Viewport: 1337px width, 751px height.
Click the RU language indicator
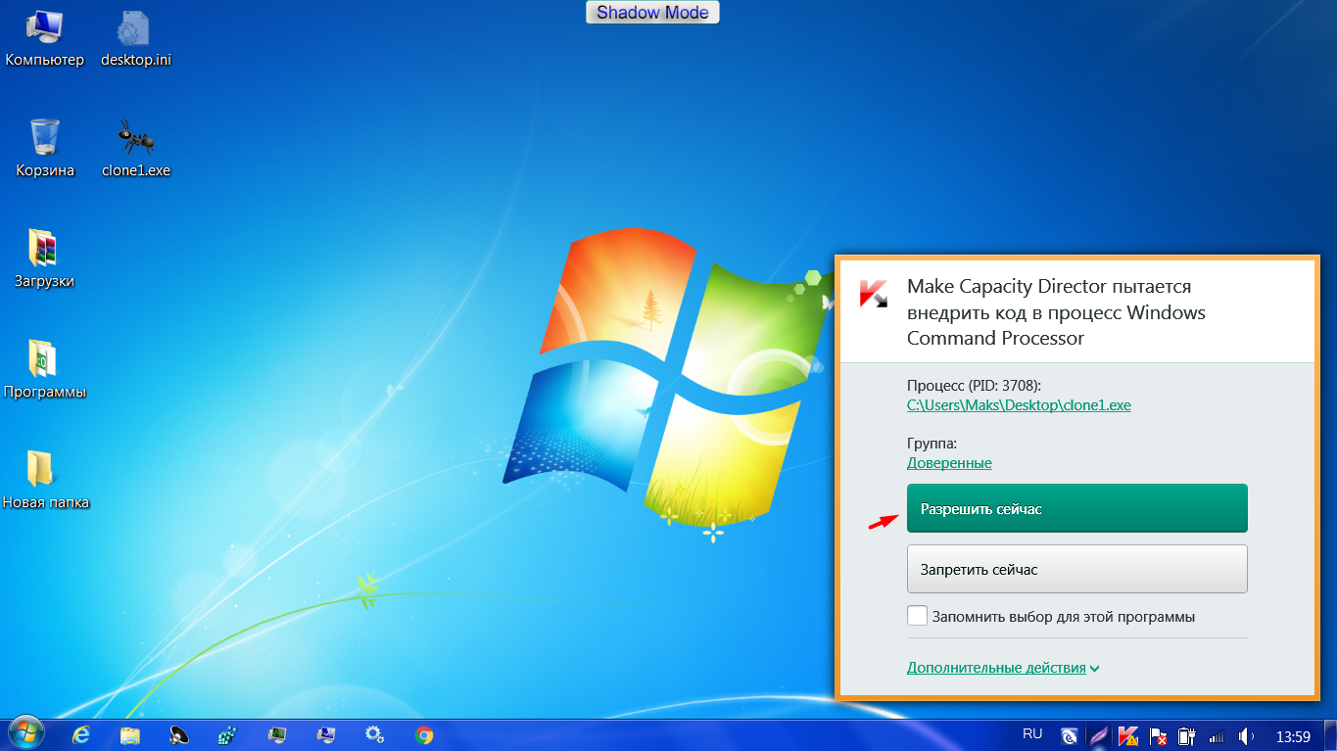[x=1032, y=733]
